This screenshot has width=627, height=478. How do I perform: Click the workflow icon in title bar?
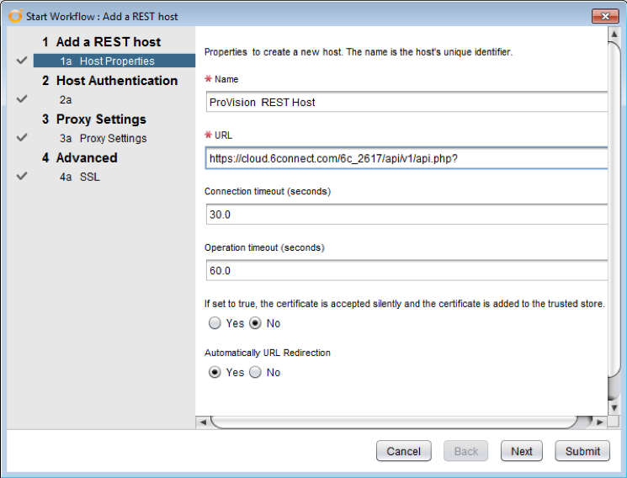[x=14, y=16]
